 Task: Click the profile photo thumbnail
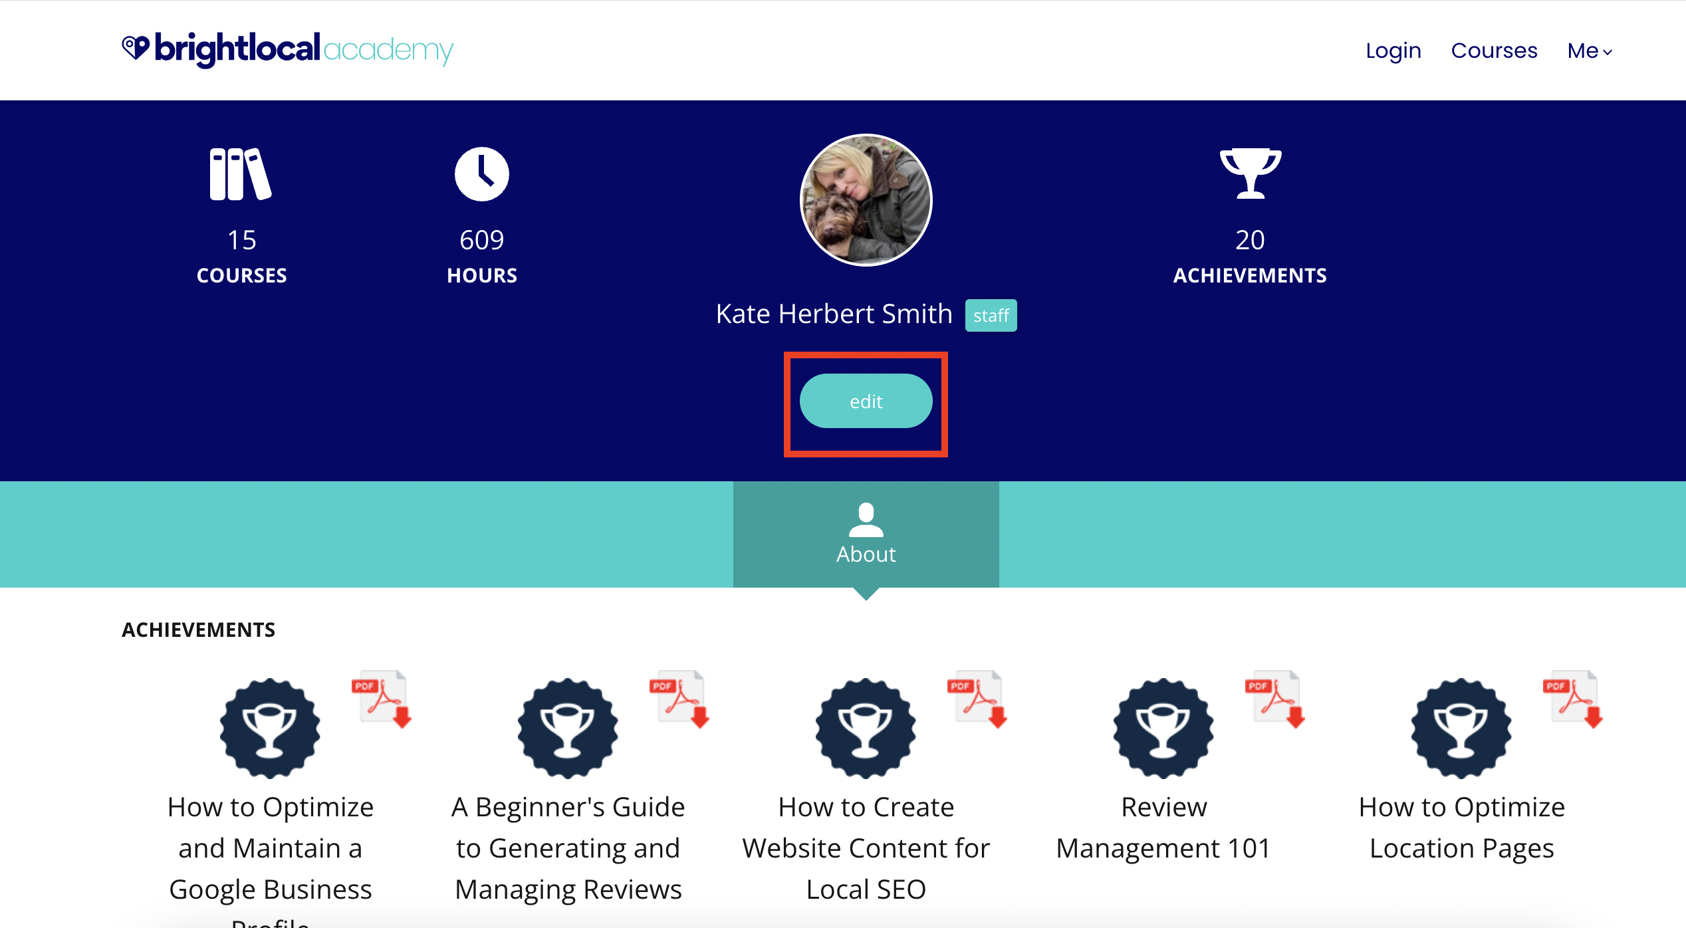pyautogui.click(x=865, y=200)
